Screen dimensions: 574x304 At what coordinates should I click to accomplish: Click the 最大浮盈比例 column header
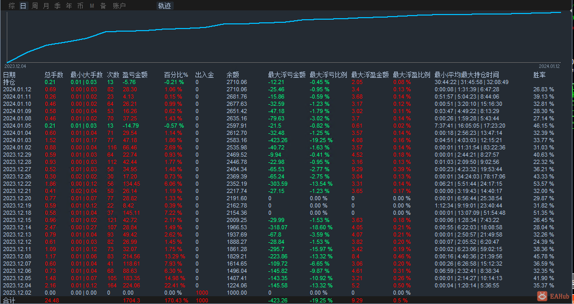pyautogui.click(x=411, y=75)
